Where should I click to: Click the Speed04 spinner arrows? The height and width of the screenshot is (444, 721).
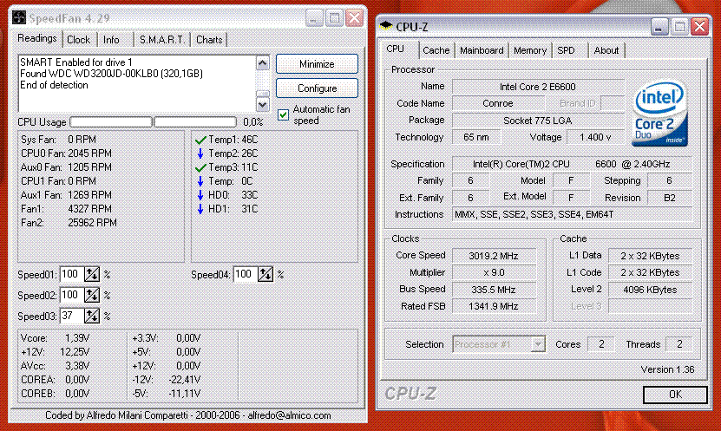(265, 274)
